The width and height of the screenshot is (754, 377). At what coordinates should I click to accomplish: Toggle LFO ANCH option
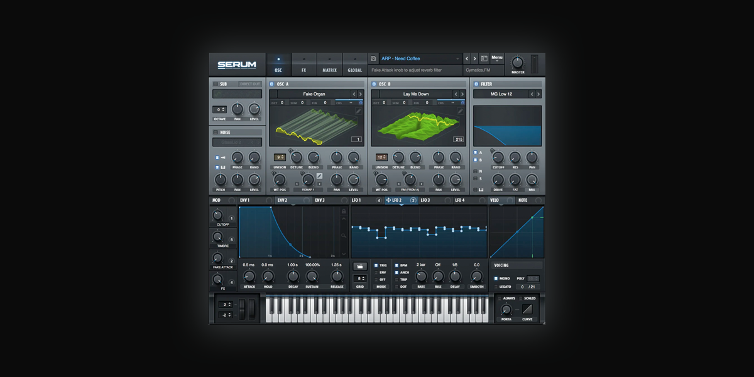396,273
